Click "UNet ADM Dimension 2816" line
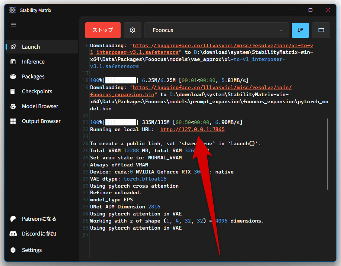This screenshot has width=341, height=266. pos(125,207)
